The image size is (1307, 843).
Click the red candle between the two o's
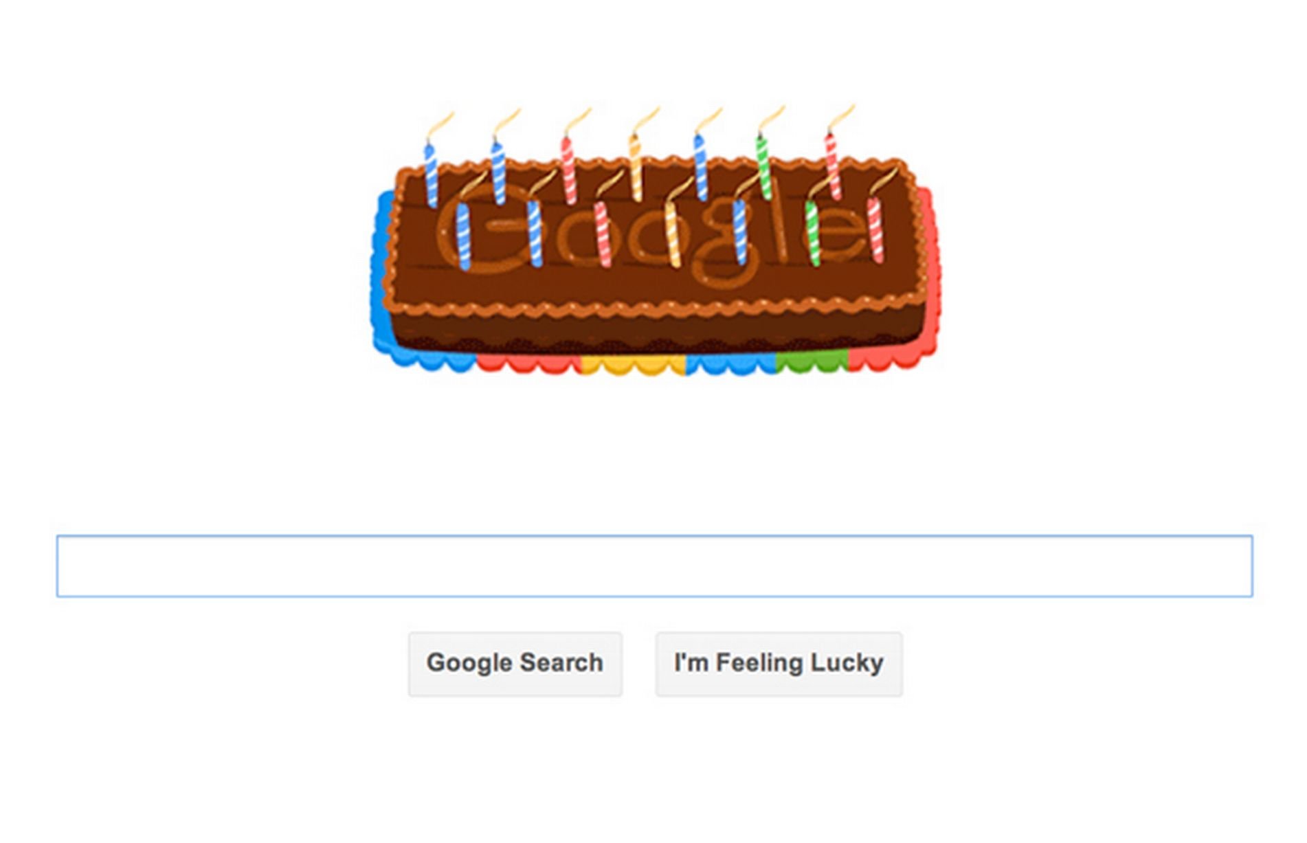[602, 234]
